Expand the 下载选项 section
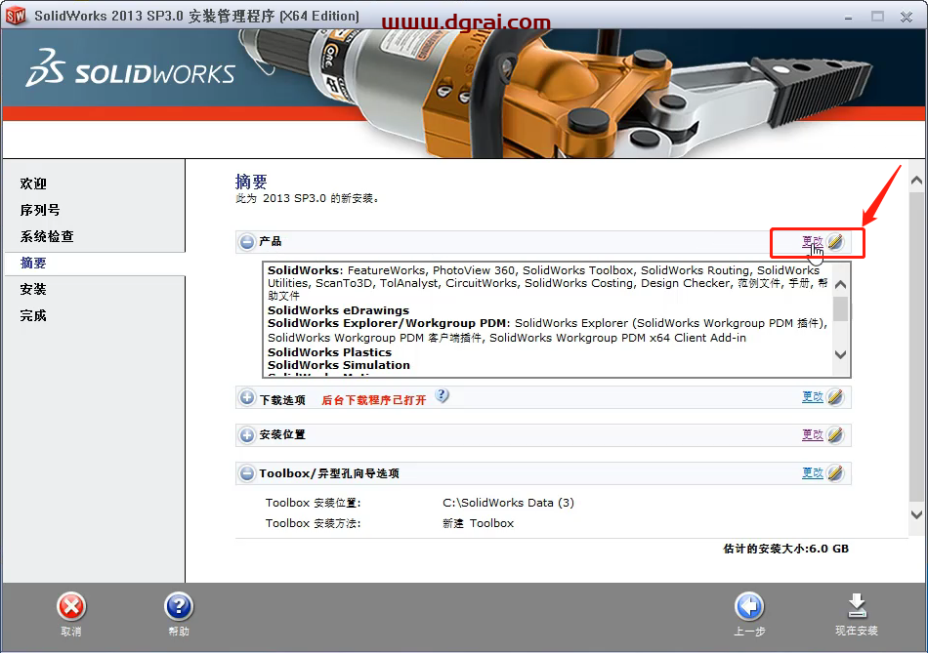Screen dimensions: 928x653 [247, 397]
